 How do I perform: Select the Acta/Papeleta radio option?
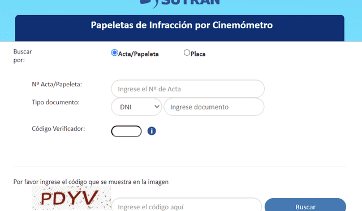pyautogui.click(x=114, y=53)
